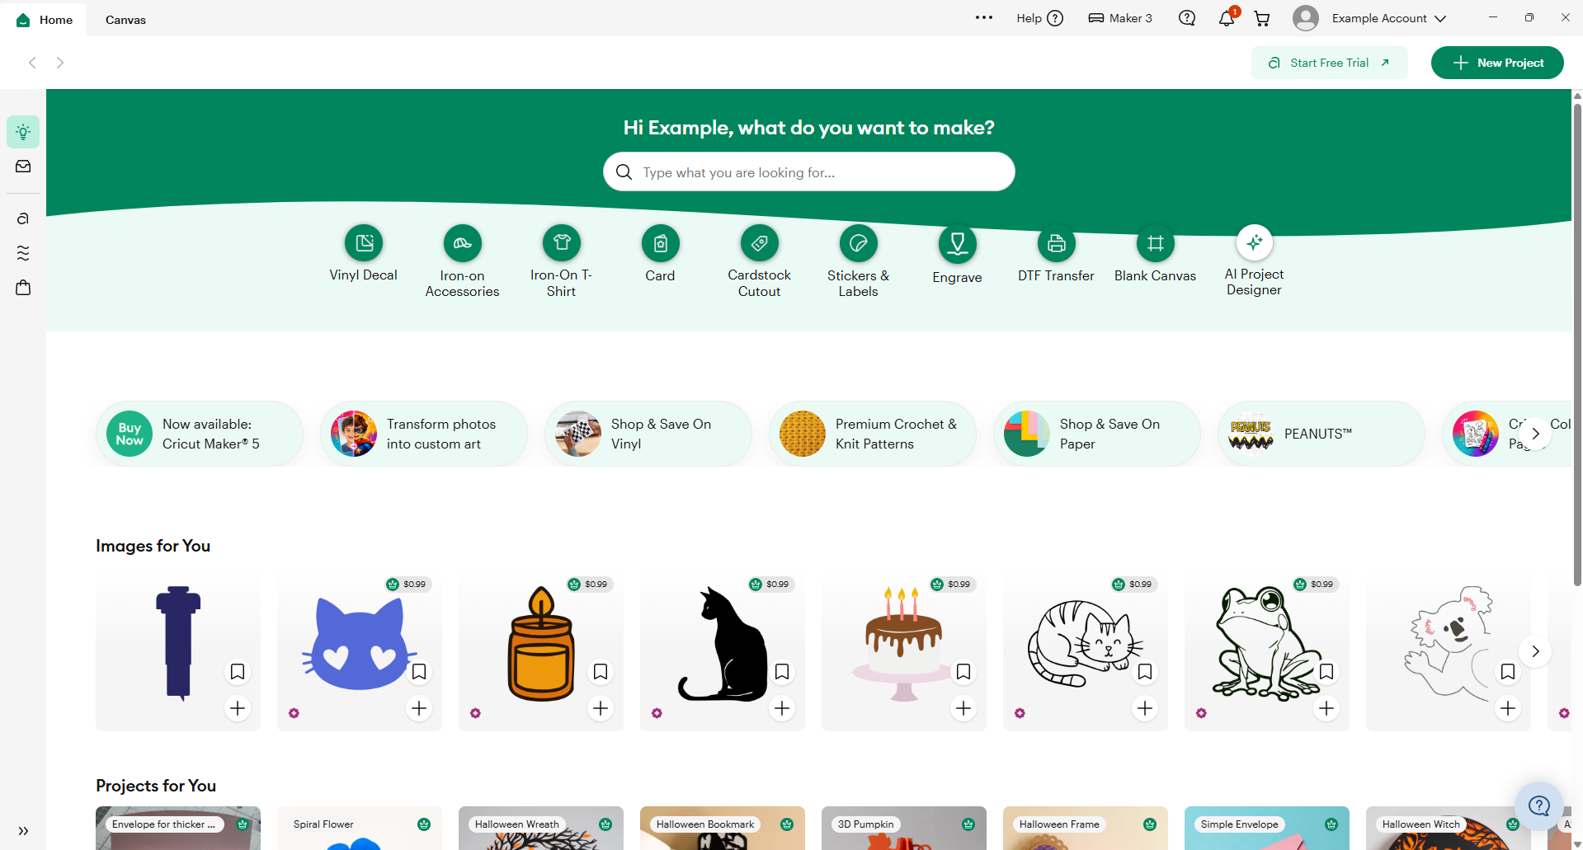The image size is (1583, 850).
Task: Go back with the left arrow
Action: (x=32, y=63)
